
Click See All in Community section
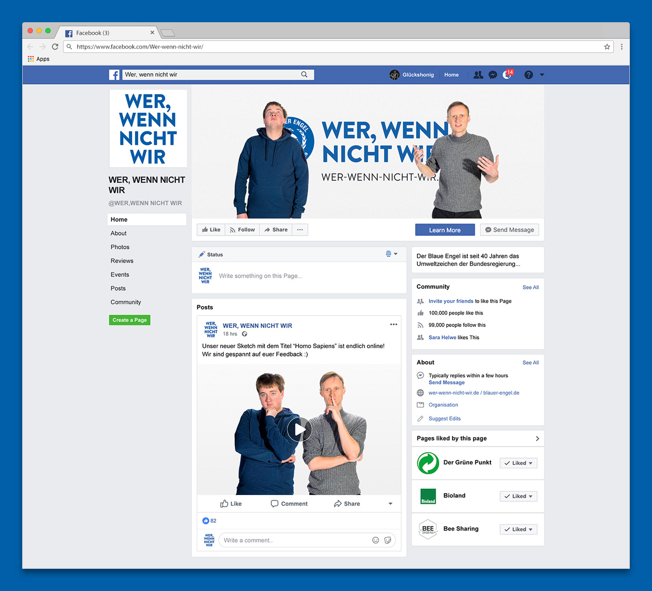coord(530,287)
